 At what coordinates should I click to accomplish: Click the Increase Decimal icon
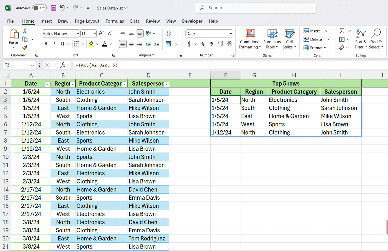pyautogui.click(x=220, y=44)
